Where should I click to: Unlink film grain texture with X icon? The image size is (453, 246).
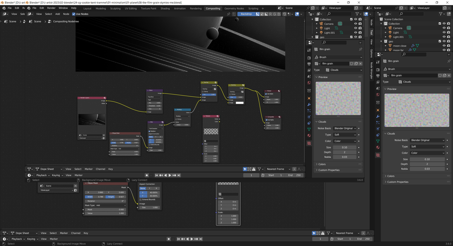click(x=449, y=75)
